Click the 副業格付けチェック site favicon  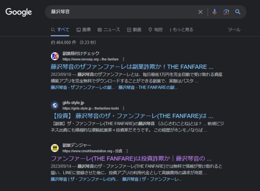[x=55, y=56]
